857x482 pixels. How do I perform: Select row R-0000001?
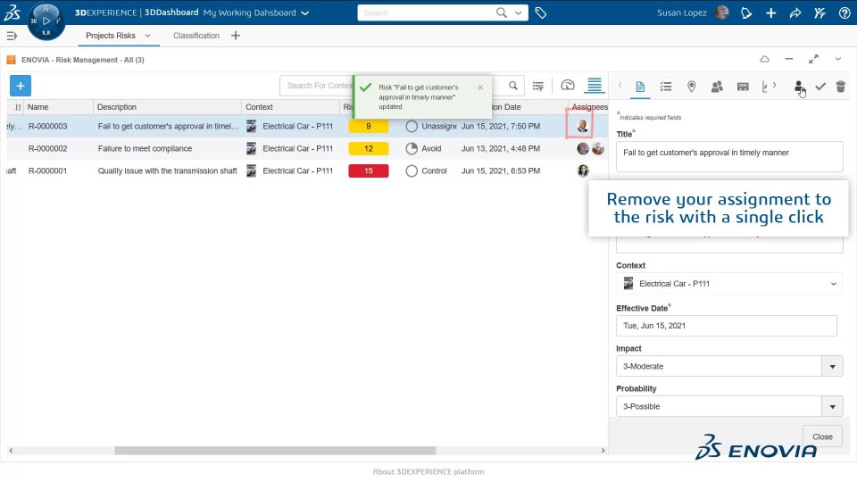(x=307, y=171)
